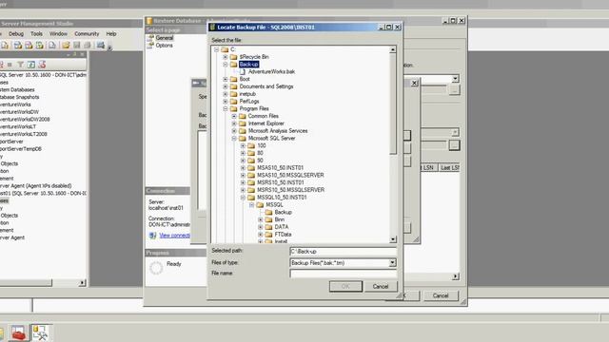Click the Activity Monitor toolbar icon

[101, 46]
